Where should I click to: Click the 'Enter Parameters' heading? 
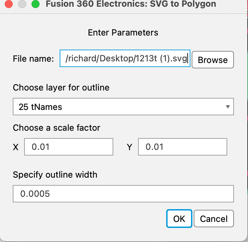point(123,33)
